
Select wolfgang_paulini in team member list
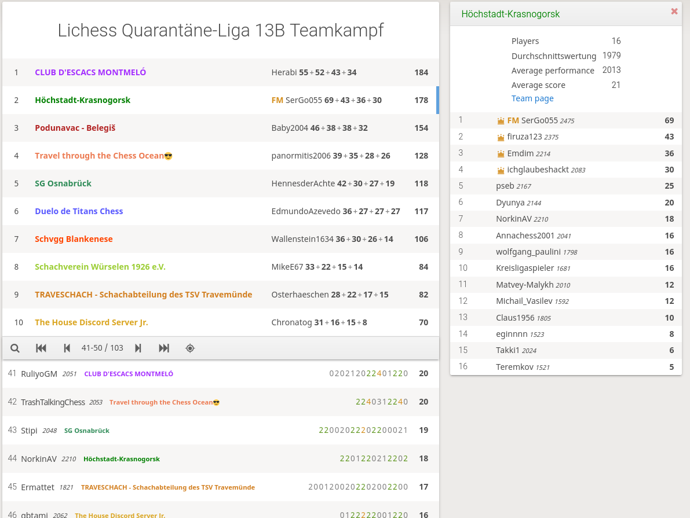(x=566, y=252)
